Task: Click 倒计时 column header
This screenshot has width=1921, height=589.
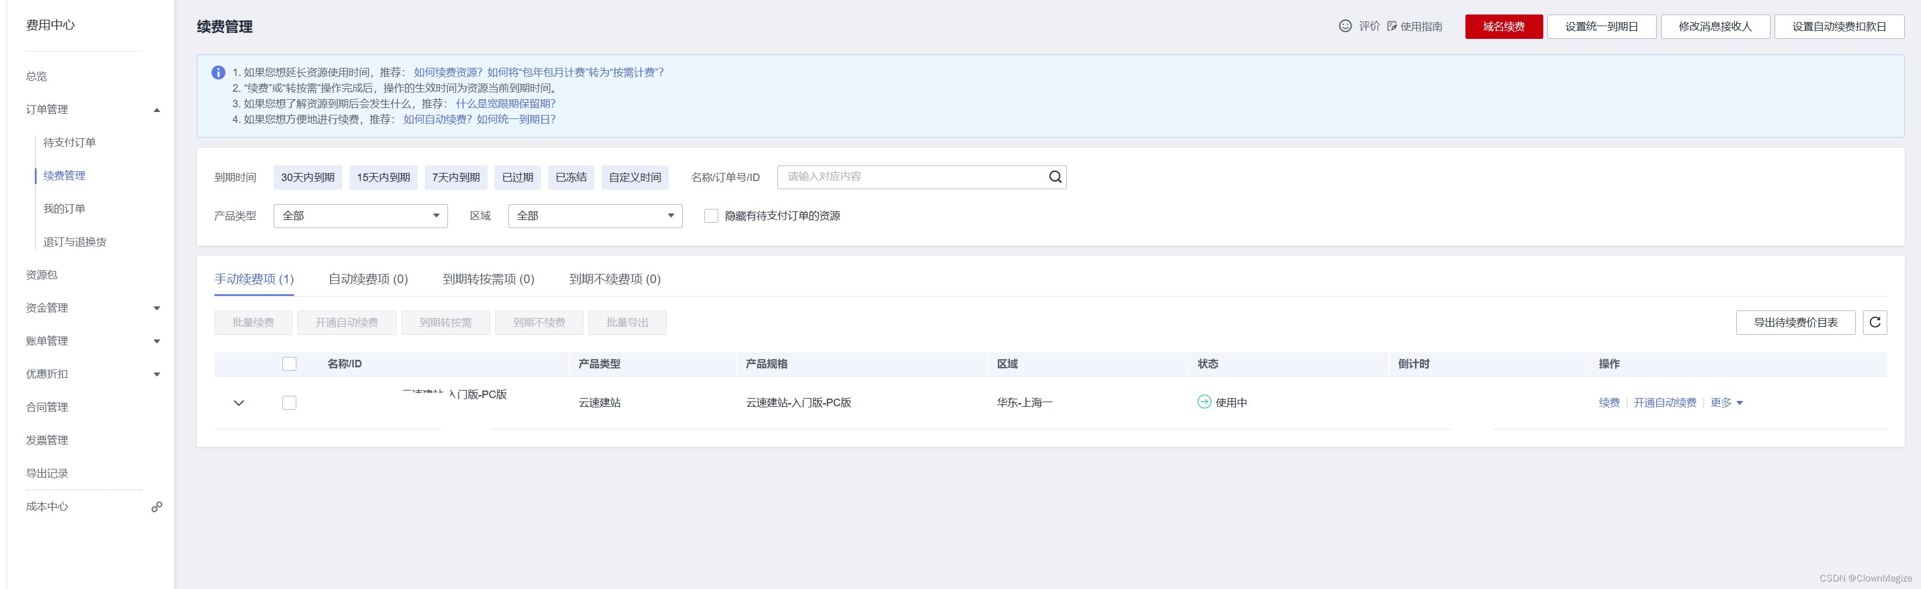Action: (1413, 363)
